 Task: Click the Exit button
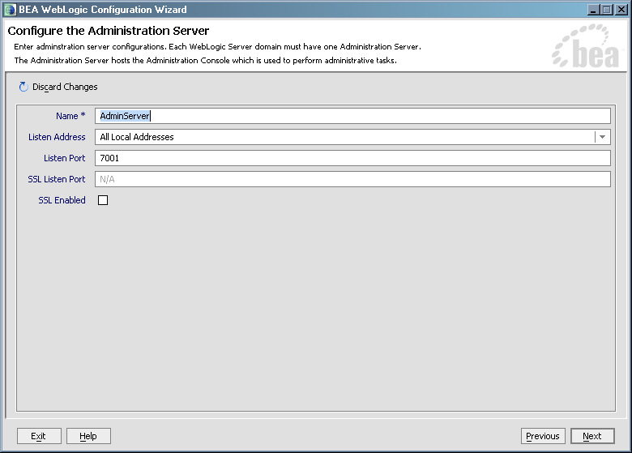click(x=39, y=436)
